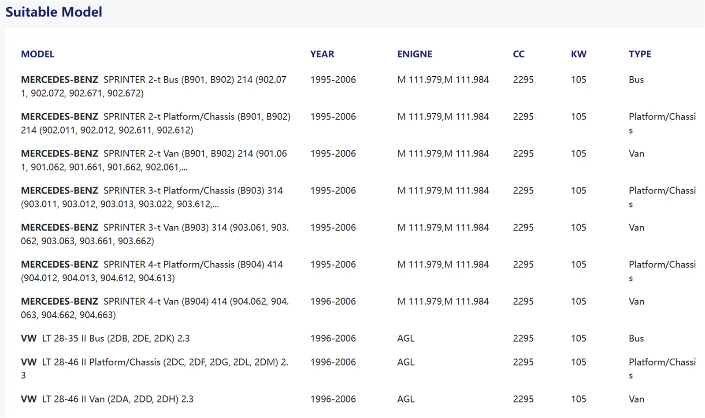Click AGL engine in LT 28-35 II Bus row
The image size is (705, 418).
(x=406, y=338)
